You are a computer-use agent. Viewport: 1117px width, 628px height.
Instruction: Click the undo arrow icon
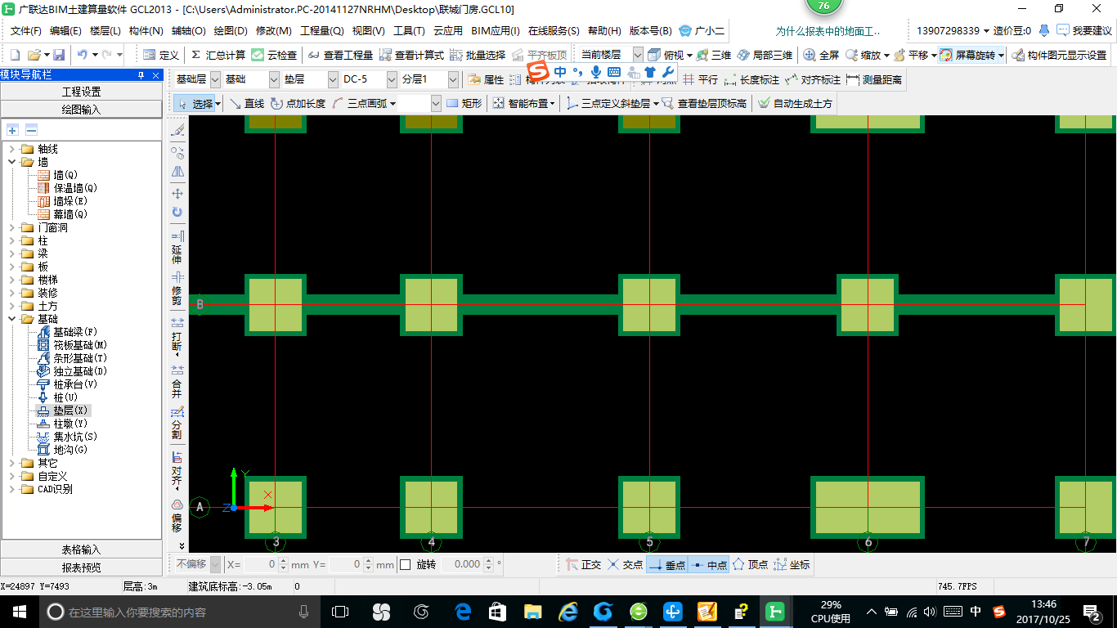coord(82,55)
